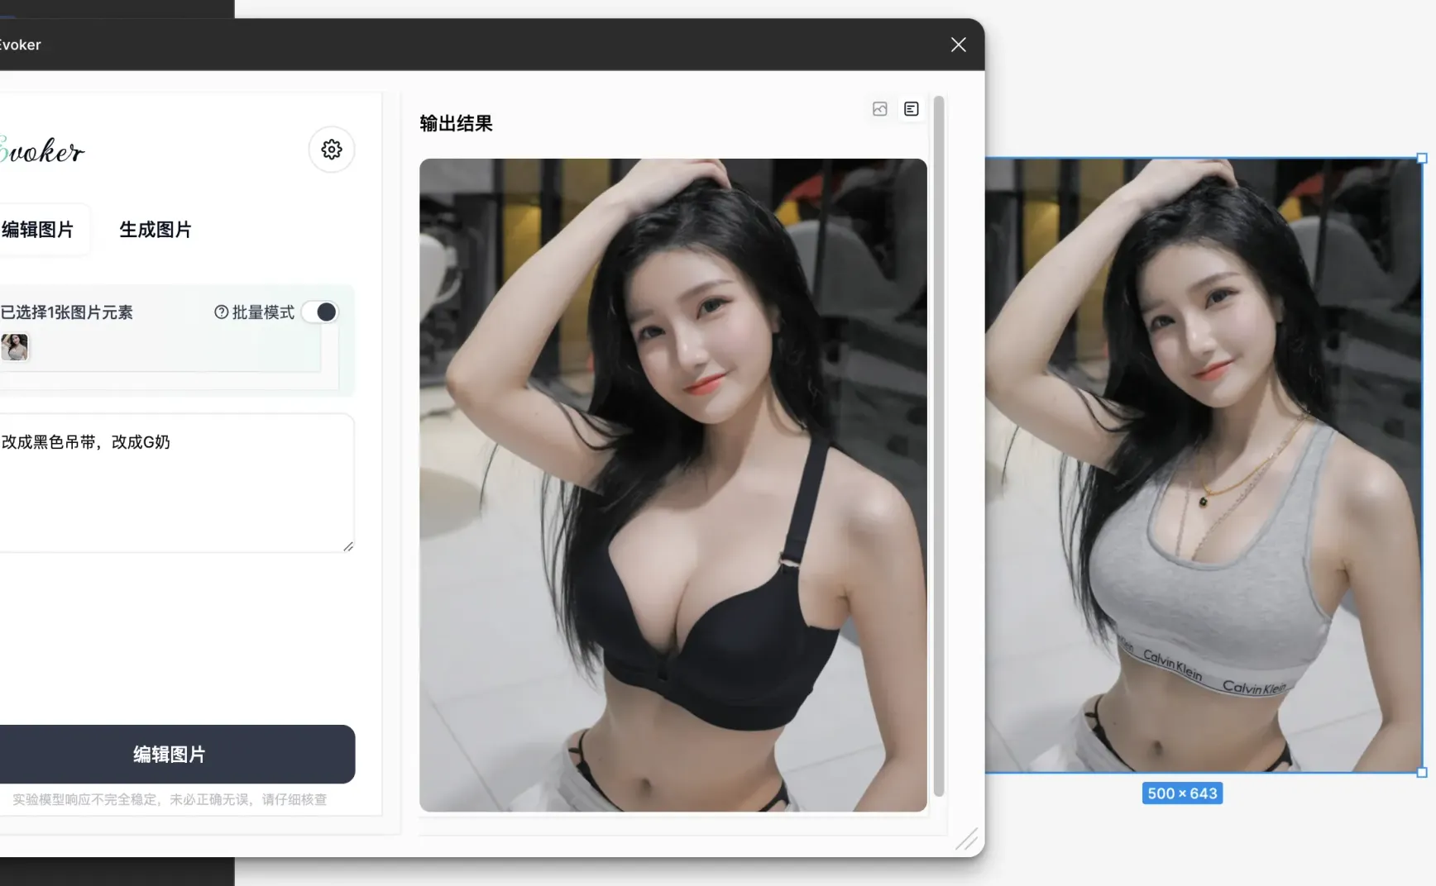Click the dark 编辑图片 submit button
Screen dimensions: 1436x886
(x=170, y=754)
